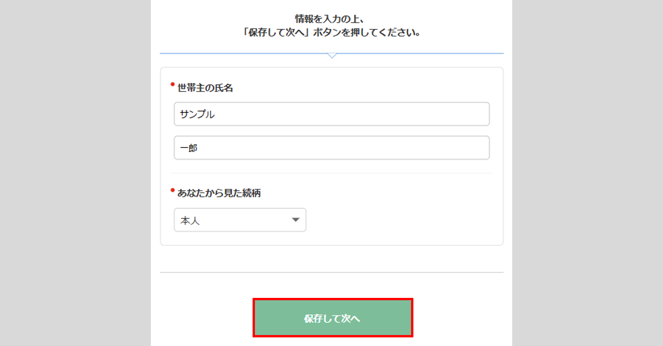Image resolution: width=663 pixels, height=346 pixels.
Task: Click the 世帯主の氏名 label
Action: point(205,88)
